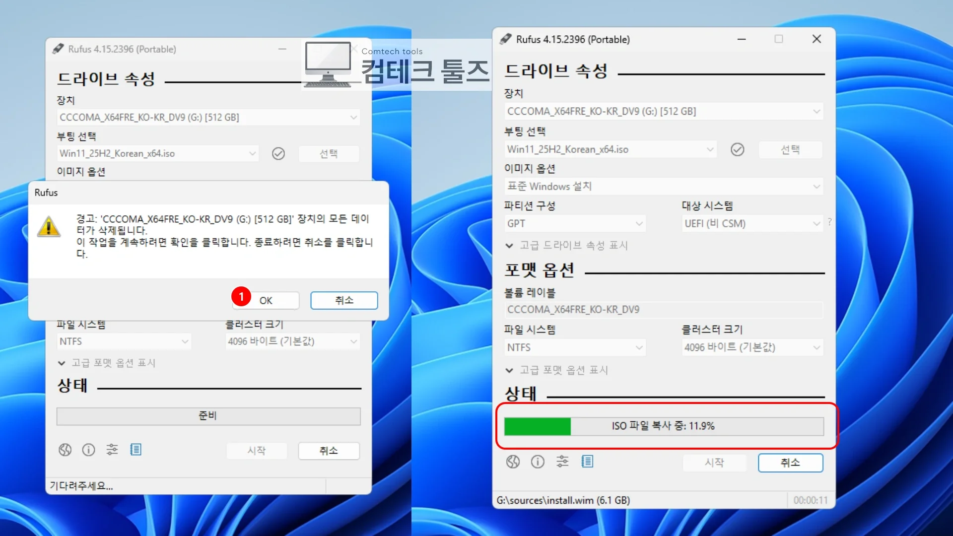Click 취소 in the Rufus warning dialog

click(344, 300)
